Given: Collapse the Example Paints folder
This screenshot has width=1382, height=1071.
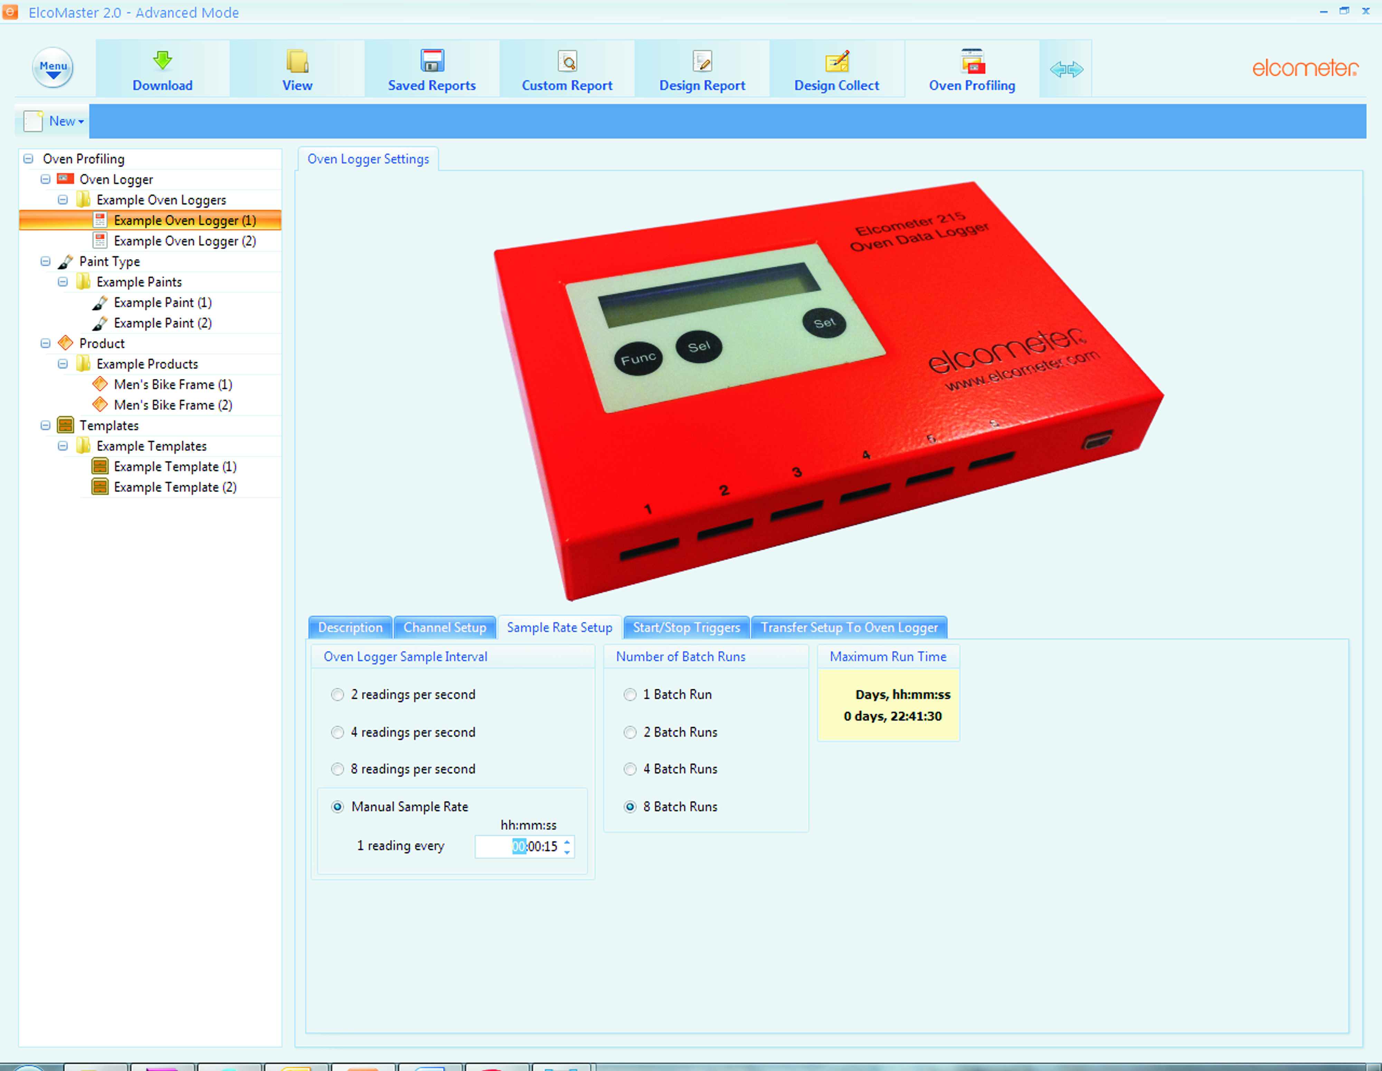Looking at the screenshot, I should (63, 282).
